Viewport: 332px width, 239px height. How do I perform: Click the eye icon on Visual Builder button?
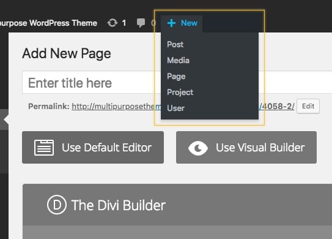[x=198, y=148]
